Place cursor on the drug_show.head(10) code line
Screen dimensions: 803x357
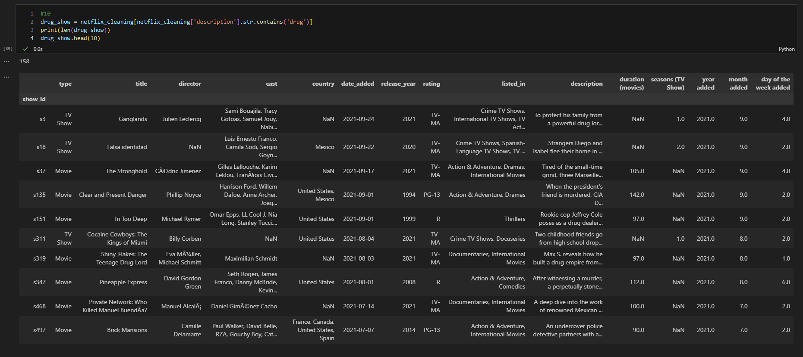point(70,38)
